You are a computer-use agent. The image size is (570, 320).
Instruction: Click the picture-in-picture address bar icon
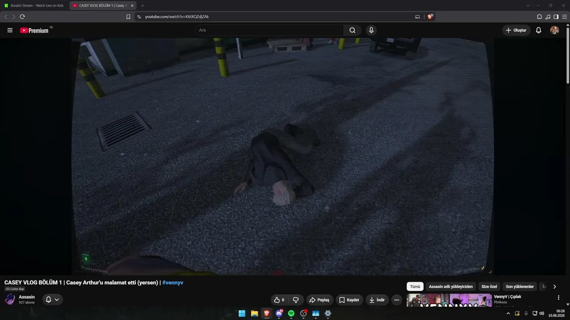(x=417, y=16)
